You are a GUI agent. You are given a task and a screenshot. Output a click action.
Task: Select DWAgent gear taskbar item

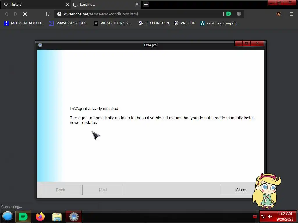click(74, 217)
